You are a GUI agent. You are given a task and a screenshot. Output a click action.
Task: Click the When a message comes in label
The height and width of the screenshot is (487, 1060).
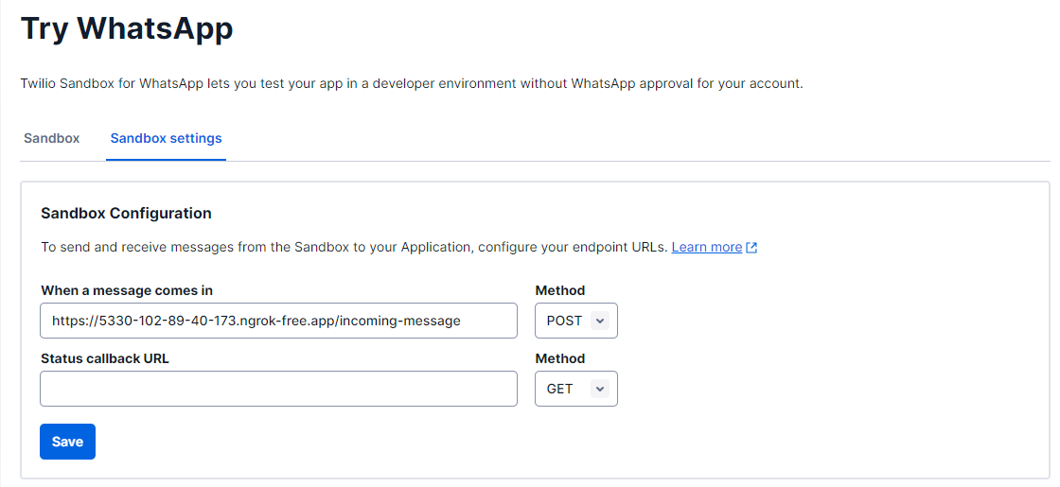(127, 291)
